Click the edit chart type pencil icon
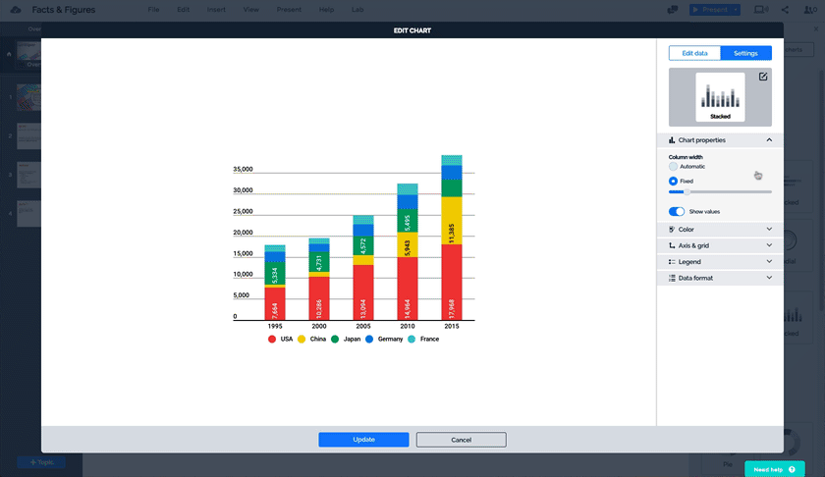 [x=763, y=77]
